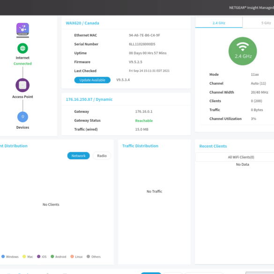
Task: Click the NETGEAR Insight cloud icon
Action: click(x=23, y=30)
